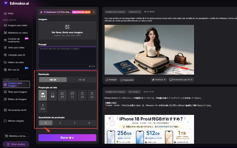This screenshot has width=237, height=148.
Task: Click the sparkle icon in Seedream banner
Action: coord(41,12)
